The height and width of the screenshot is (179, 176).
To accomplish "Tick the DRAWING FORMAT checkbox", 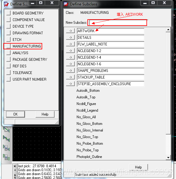I will click(8, 33).
